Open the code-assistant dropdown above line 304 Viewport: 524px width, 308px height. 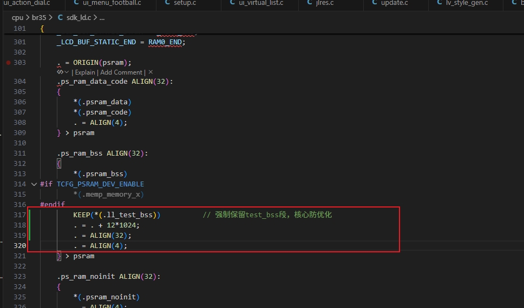(x=63, y=72)
